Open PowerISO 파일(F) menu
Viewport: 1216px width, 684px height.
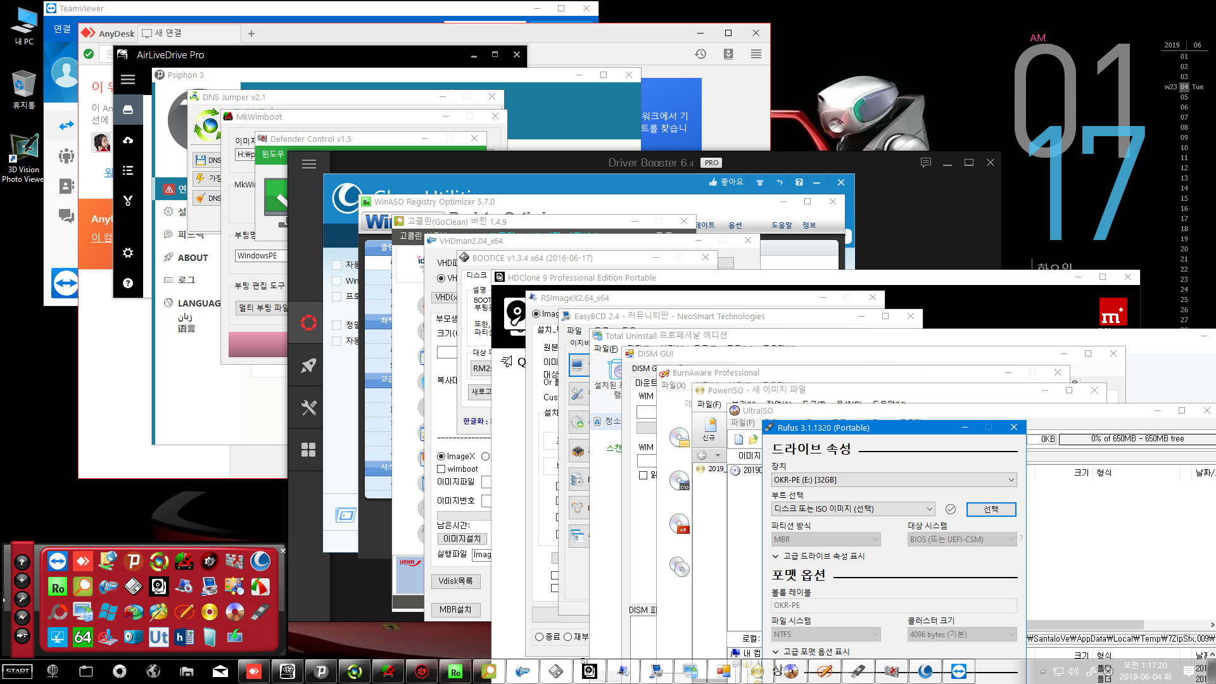pos(709,404)
